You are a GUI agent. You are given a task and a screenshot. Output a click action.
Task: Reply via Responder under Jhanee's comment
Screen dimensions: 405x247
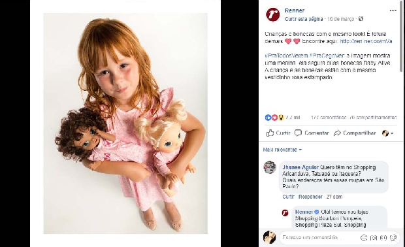point(310,197)
